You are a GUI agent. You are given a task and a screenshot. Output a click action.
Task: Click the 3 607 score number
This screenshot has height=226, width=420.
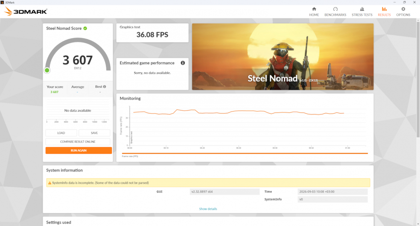(x=78, y=60)
